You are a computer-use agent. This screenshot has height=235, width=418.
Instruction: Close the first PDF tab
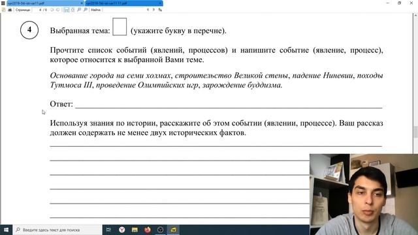tap(82, 3)
